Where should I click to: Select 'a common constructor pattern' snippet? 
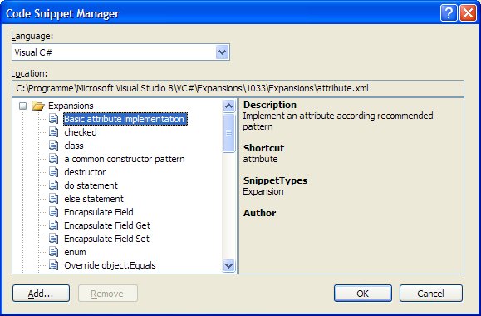[x=125, y=159]
